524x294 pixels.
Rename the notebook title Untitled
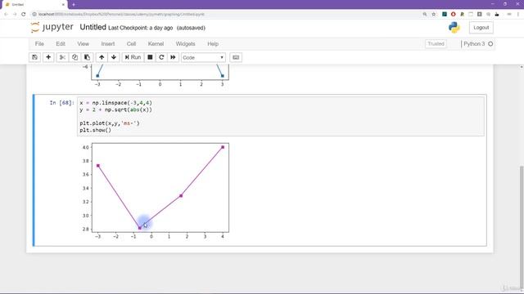tap(93, 27)
